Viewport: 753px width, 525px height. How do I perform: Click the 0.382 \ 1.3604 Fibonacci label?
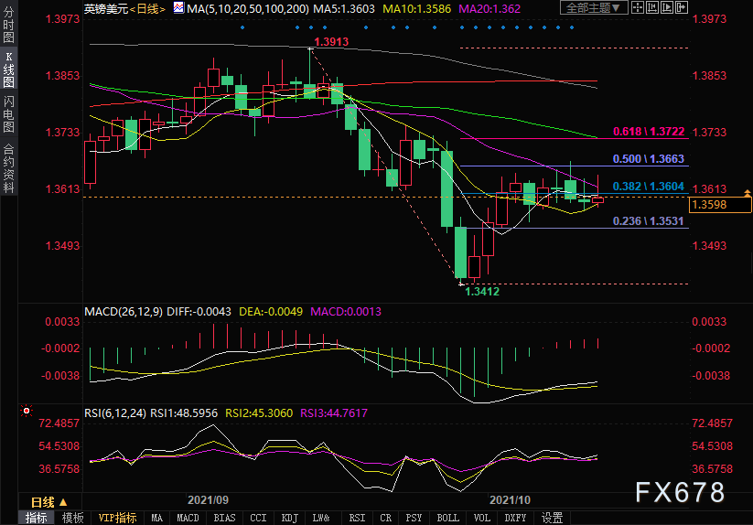(x=649, y=187)
